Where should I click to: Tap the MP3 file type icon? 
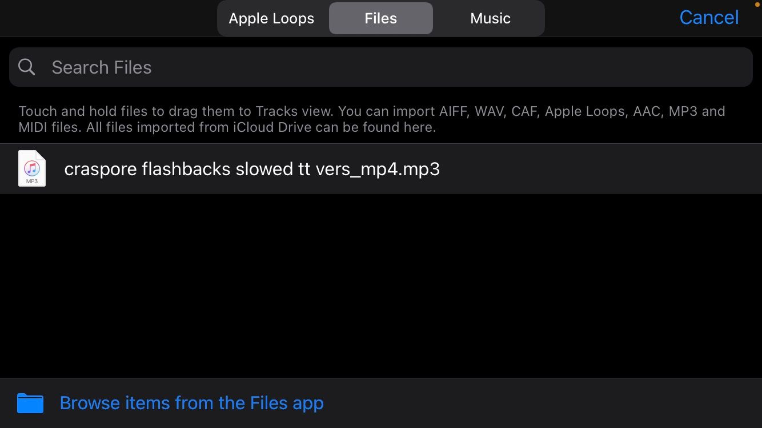tap(32, 168)
